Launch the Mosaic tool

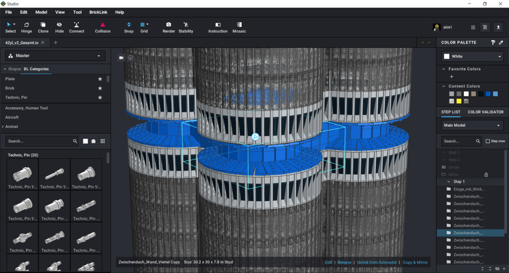(239, 27)
